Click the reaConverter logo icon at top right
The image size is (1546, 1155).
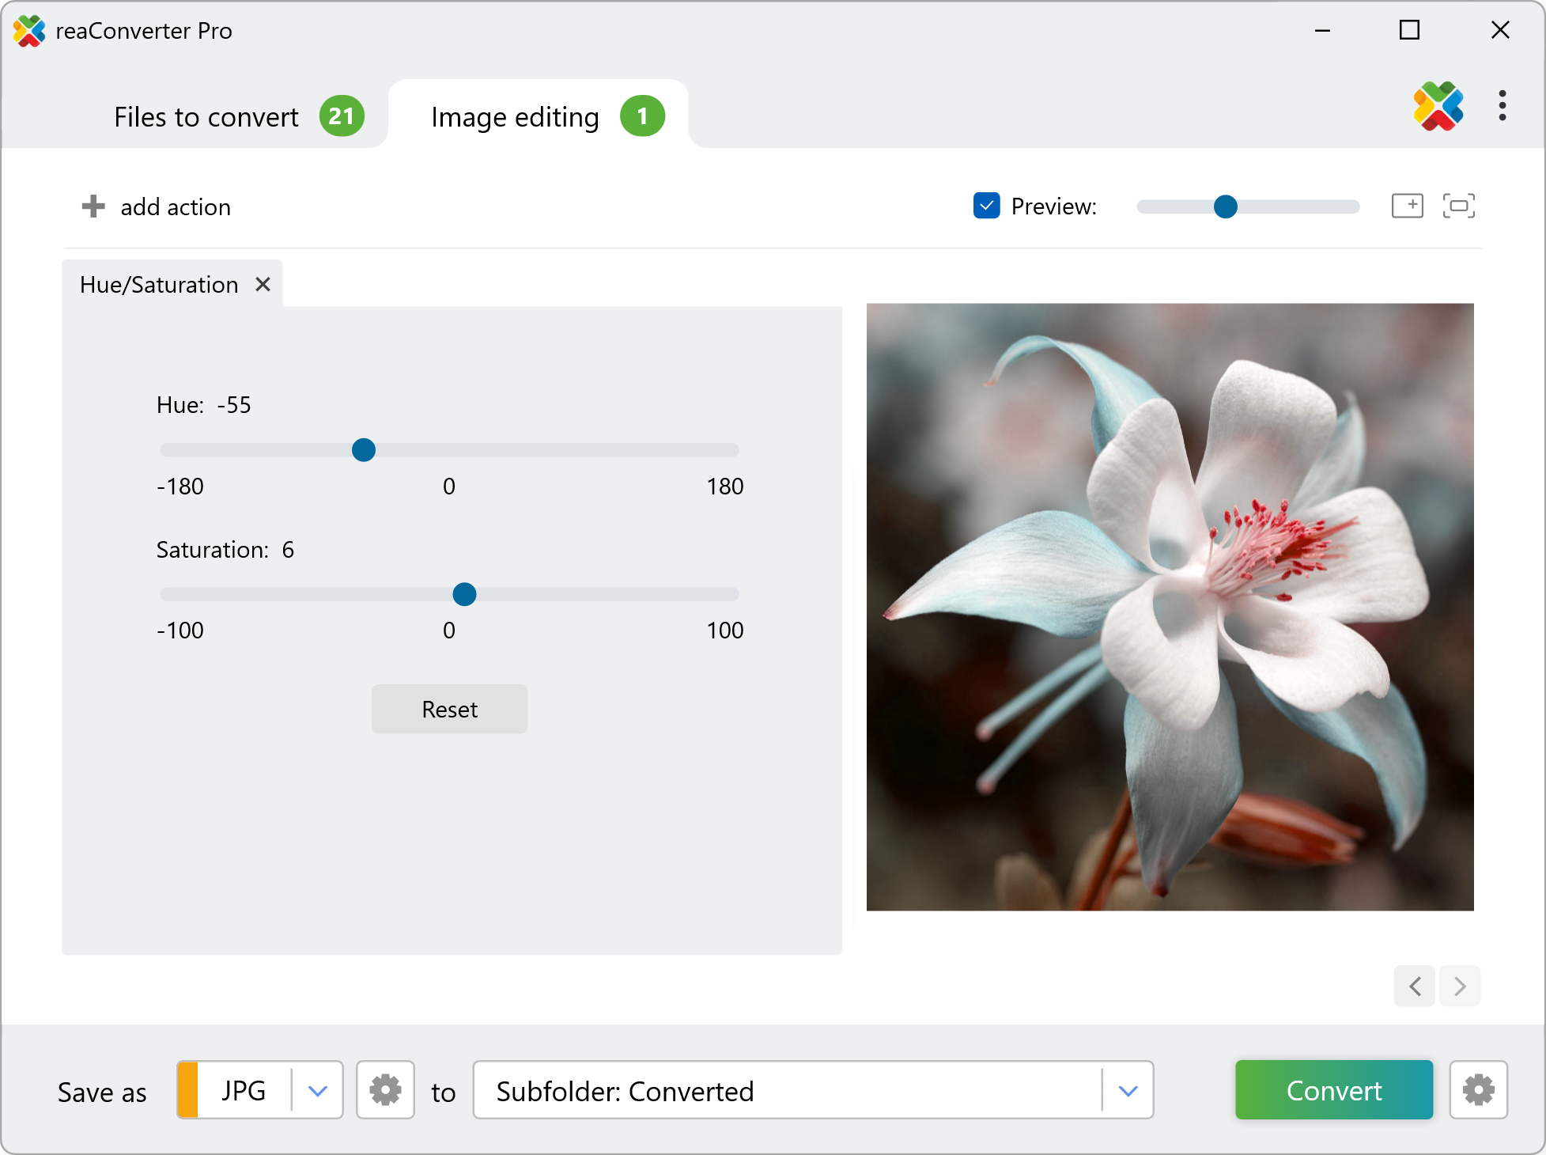click(1438, 106)
